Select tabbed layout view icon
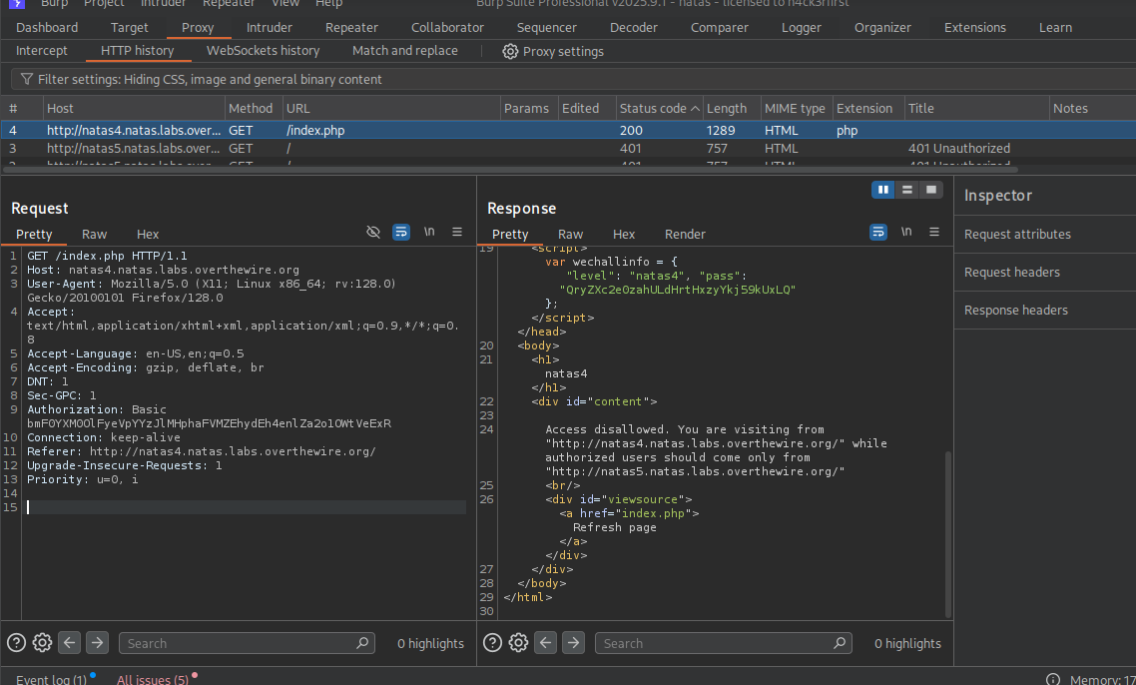 pyautogui.click(x=931, y=190)
